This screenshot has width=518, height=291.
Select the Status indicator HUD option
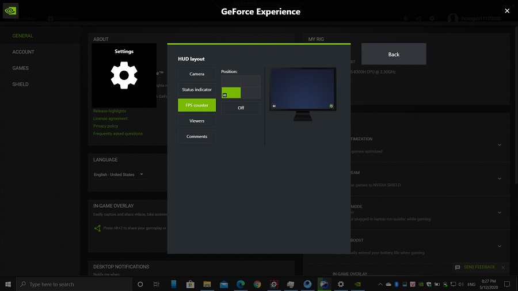tap(197, 89)
